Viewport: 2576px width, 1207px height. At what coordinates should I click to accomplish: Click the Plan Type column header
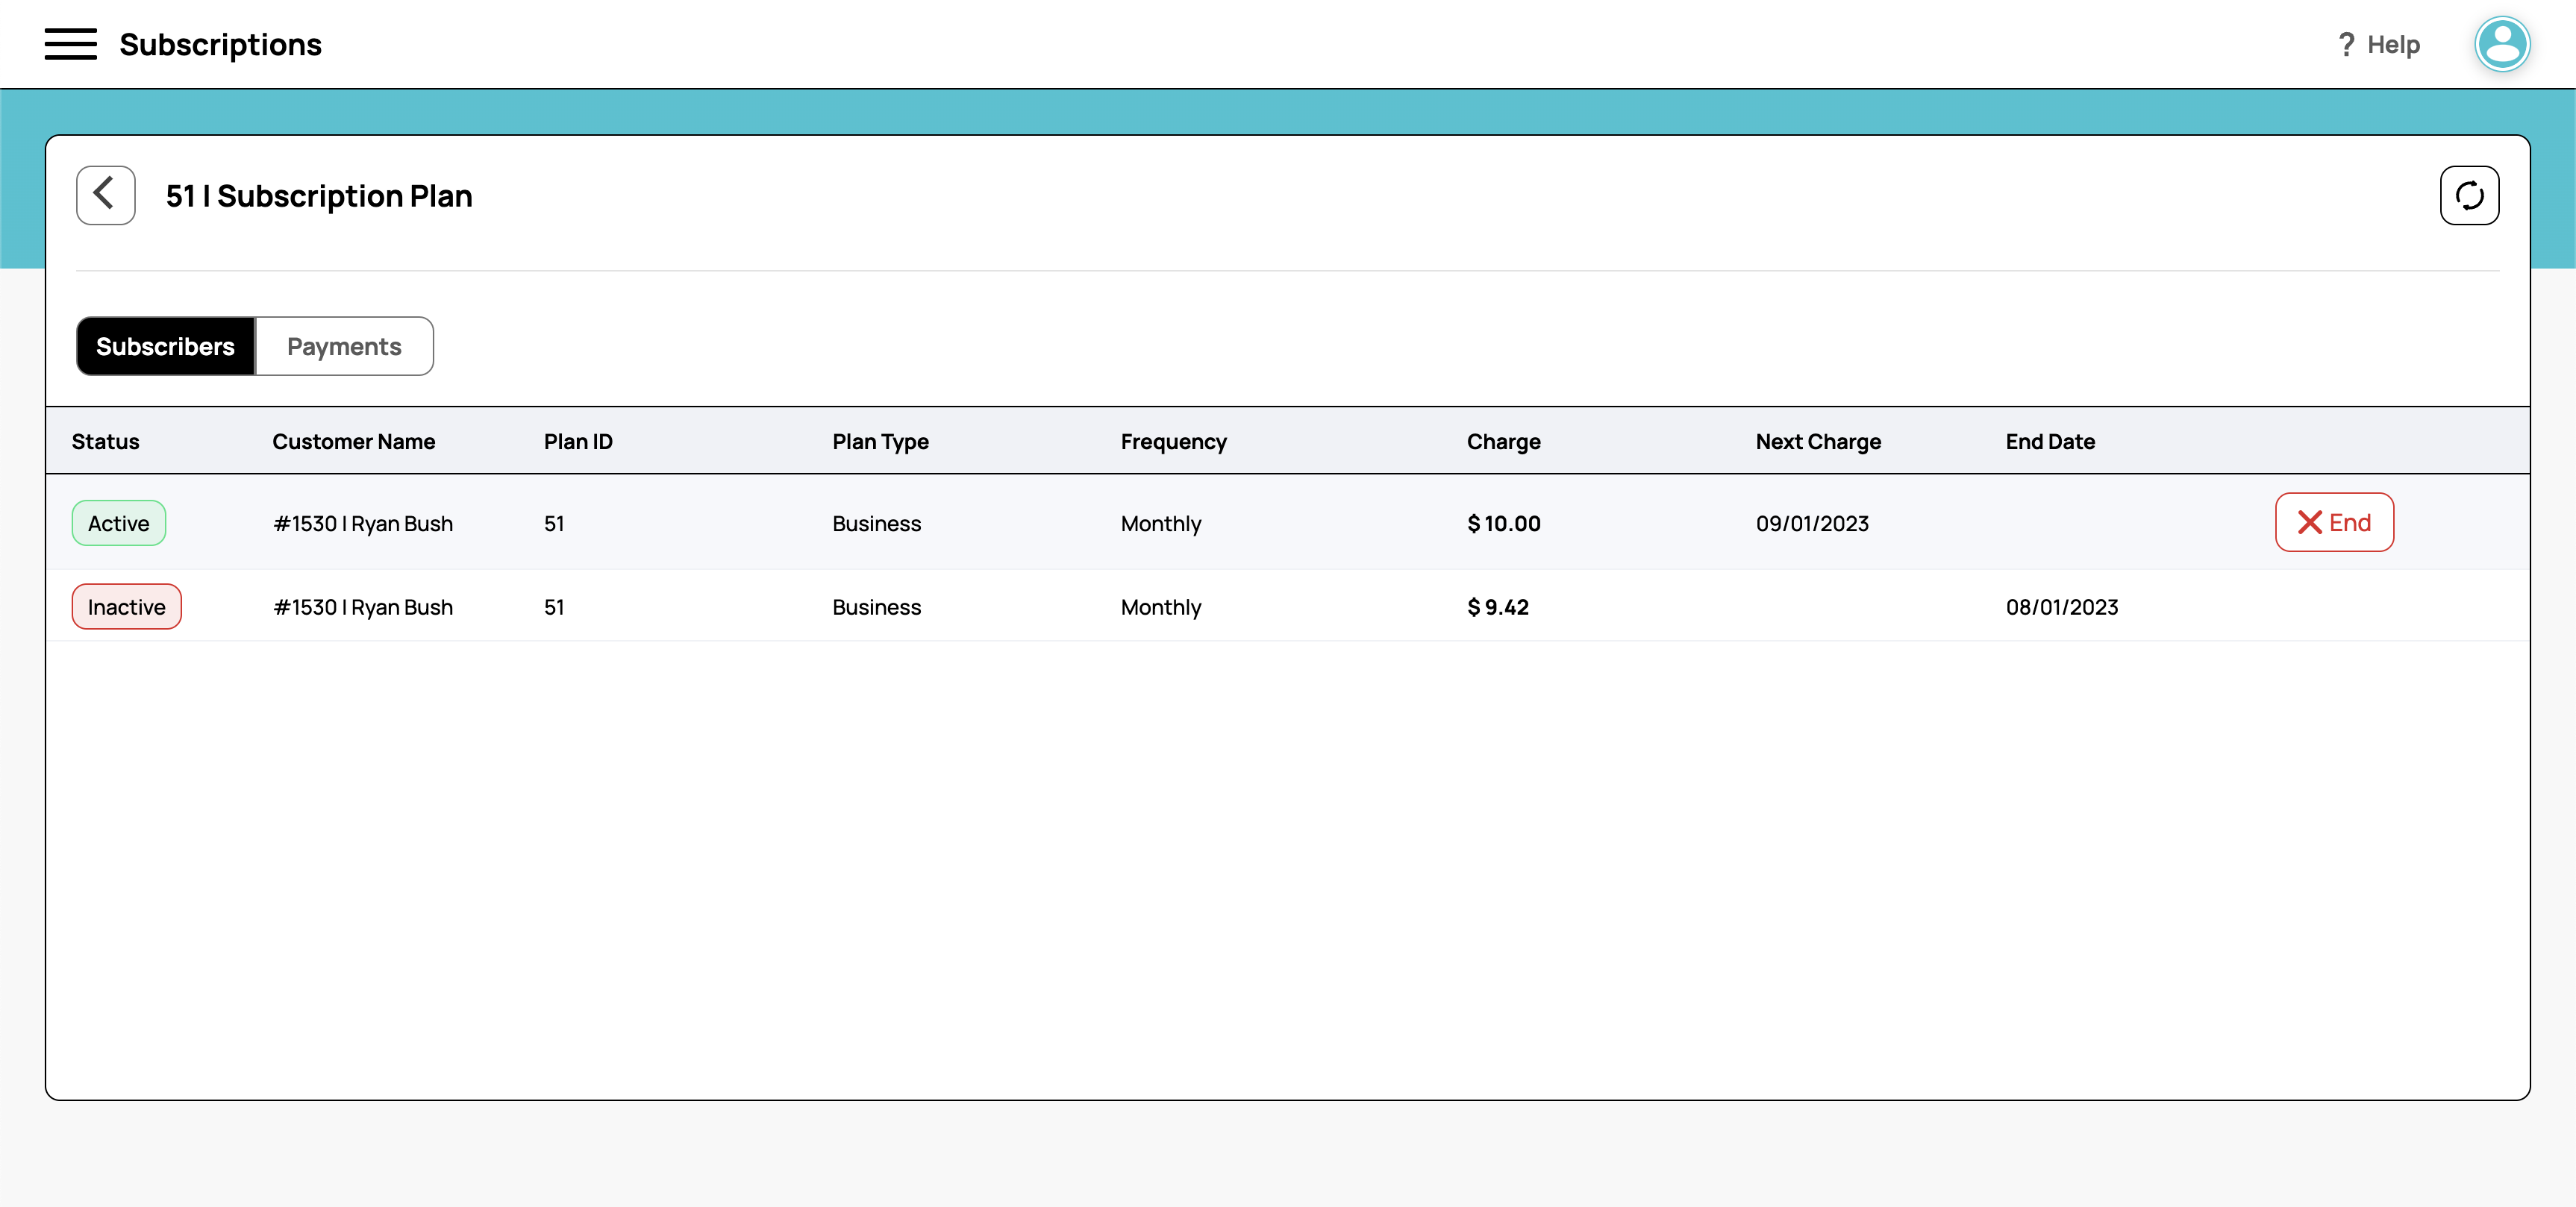coord(880,441)
